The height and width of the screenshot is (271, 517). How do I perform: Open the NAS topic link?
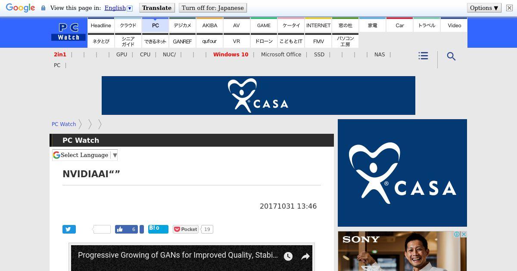380,55
